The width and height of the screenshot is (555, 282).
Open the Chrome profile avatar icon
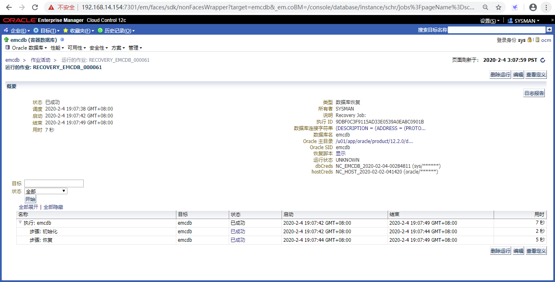tap(533, 7)
